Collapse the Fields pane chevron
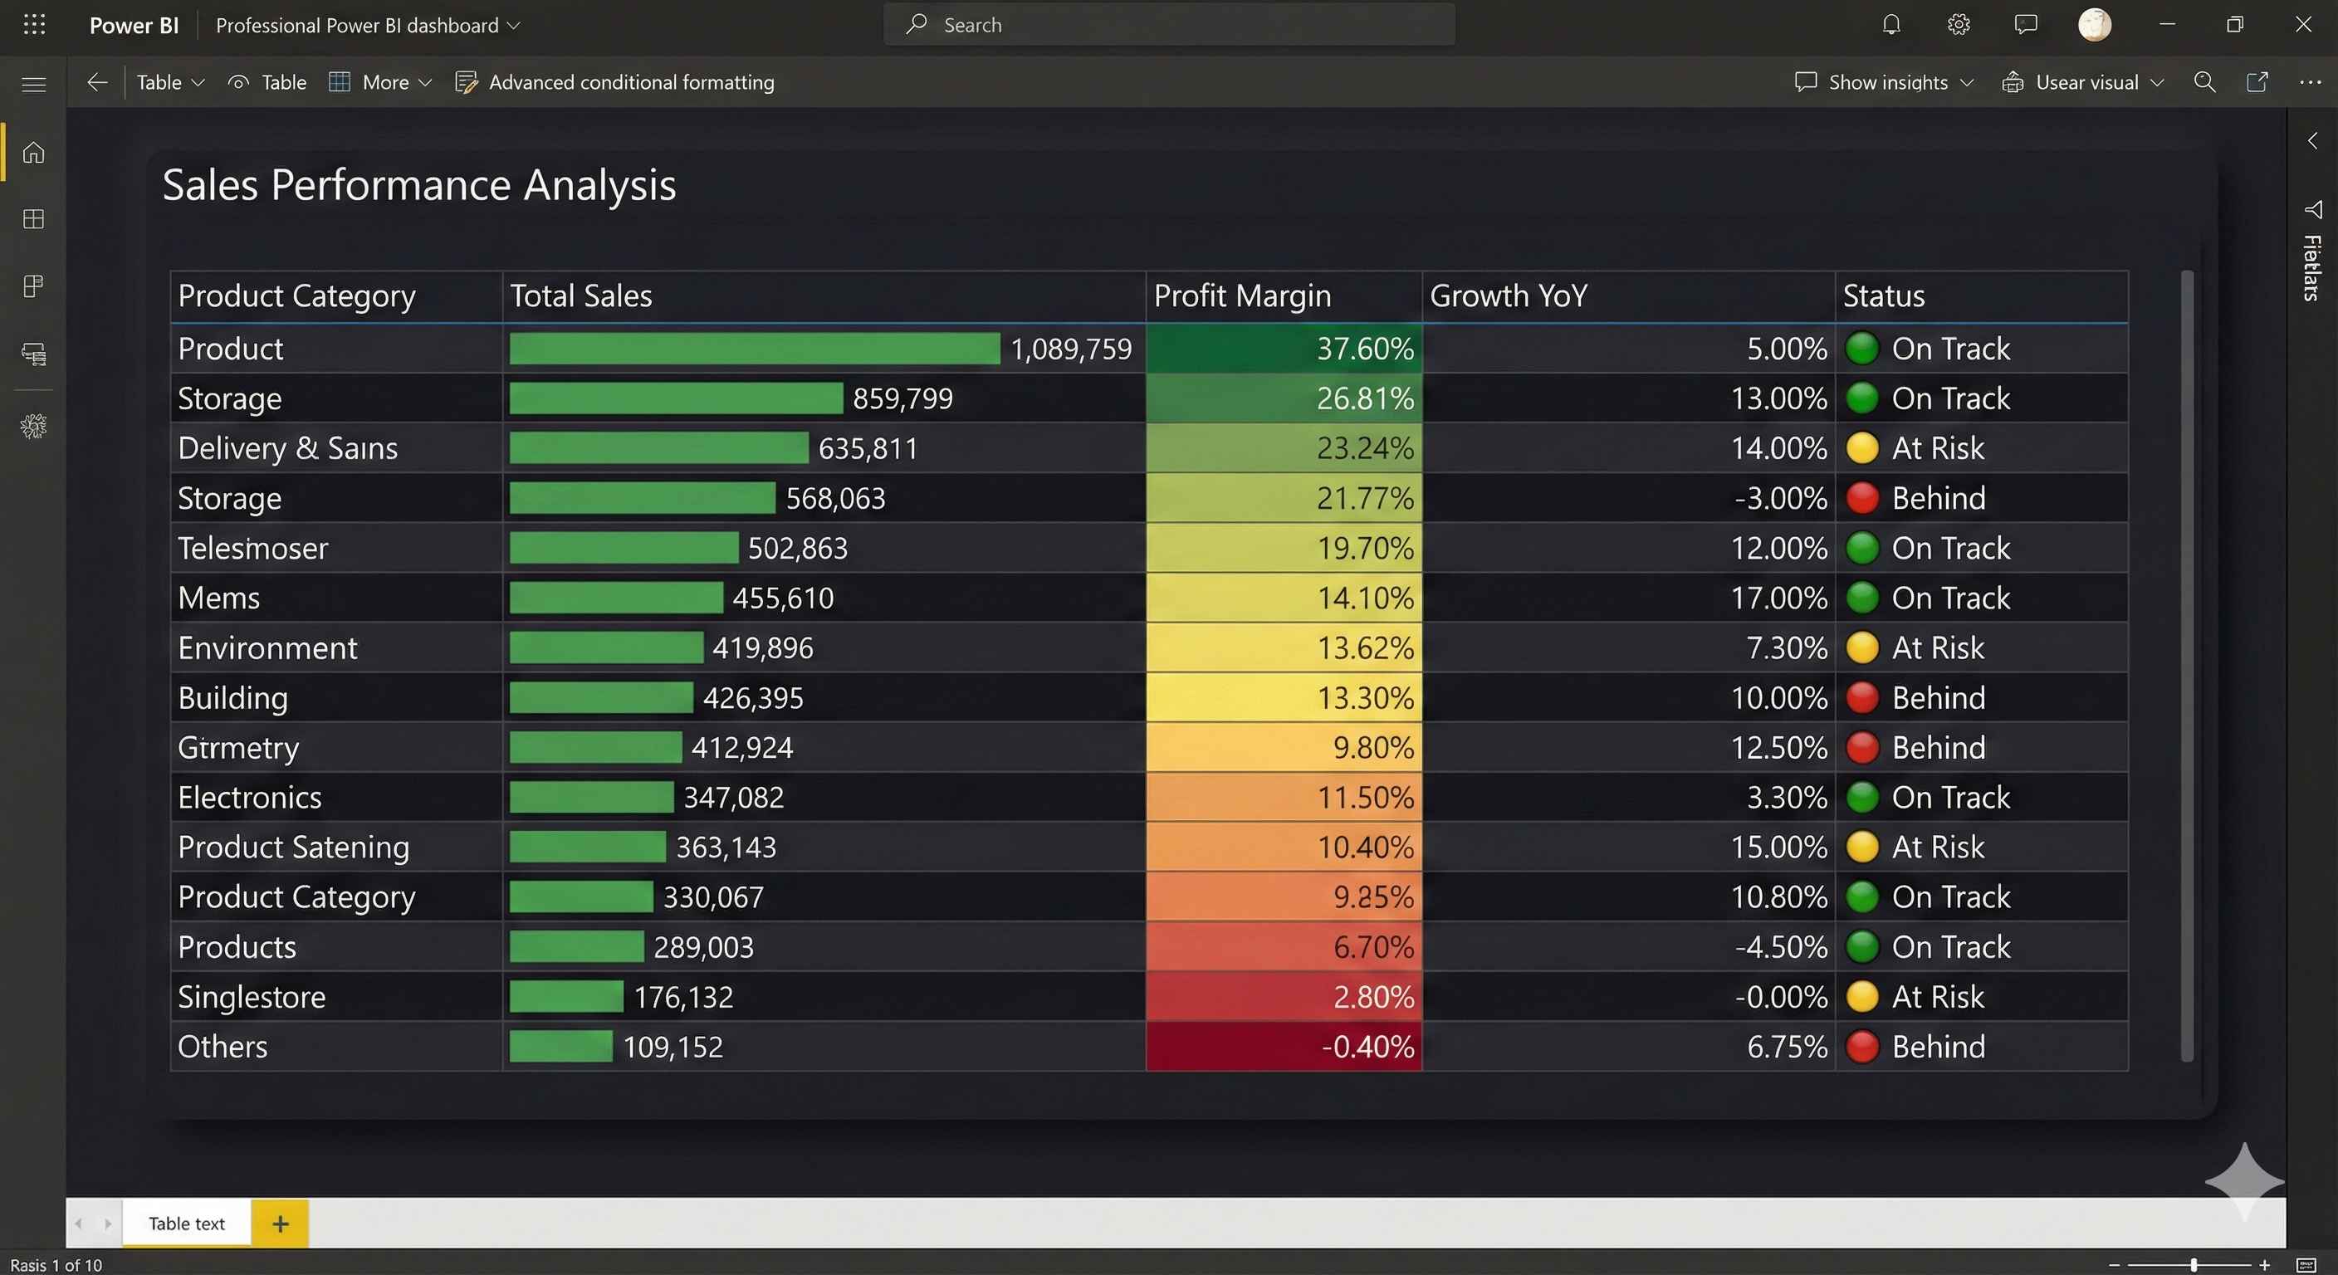The image size is (2338, 1275). point(2312,140)
